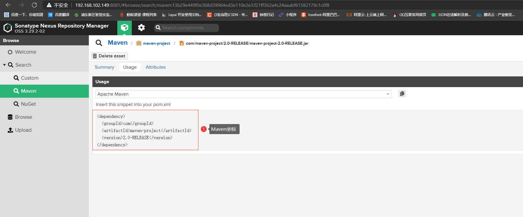Click the not-secure warning icon in address bar

point(49,5)
